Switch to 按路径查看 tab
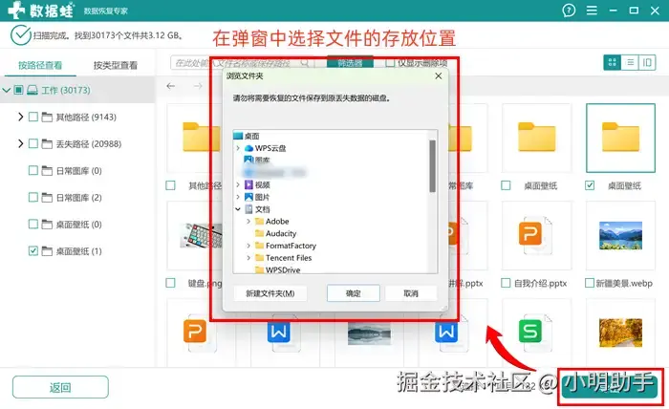This screenshot has height=409, width=669. (x=40, y=65)
